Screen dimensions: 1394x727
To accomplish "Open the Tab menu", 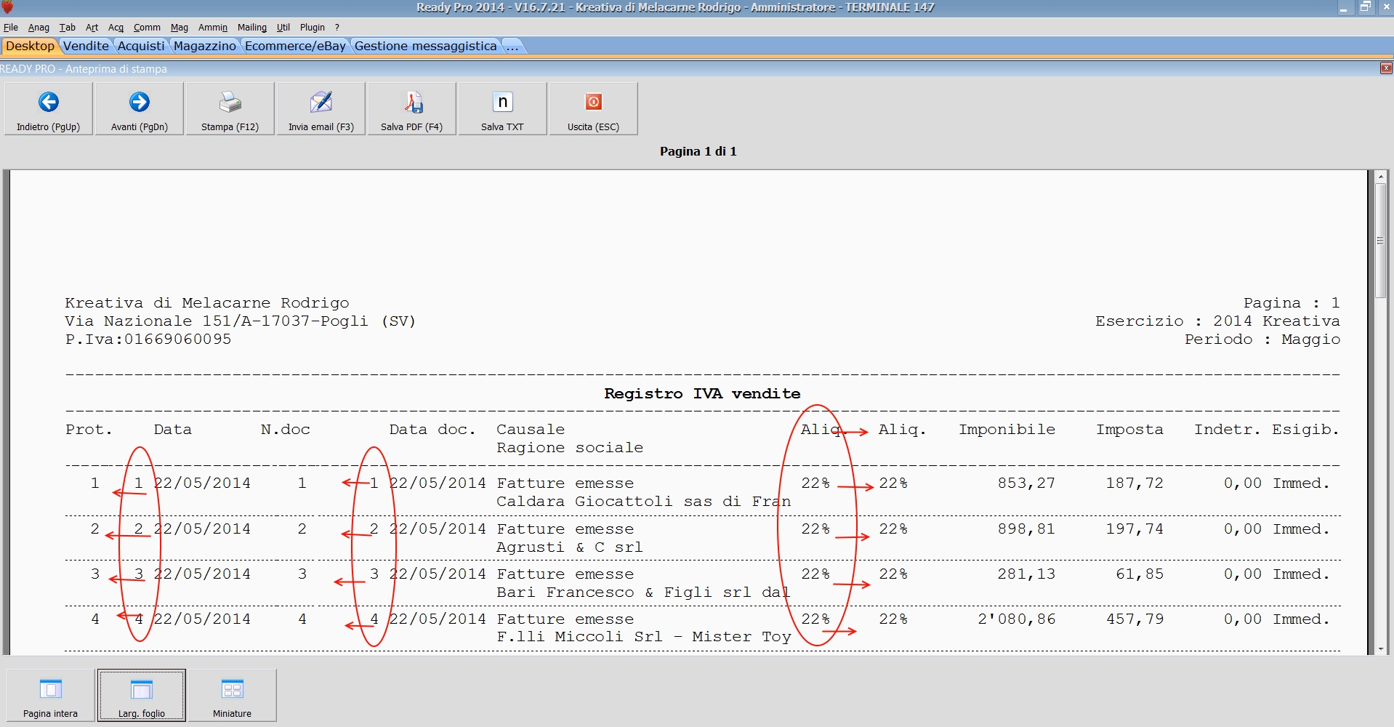I will [x=68, y=28].
